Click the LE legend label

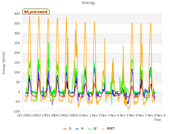click(x=95, y=128)
